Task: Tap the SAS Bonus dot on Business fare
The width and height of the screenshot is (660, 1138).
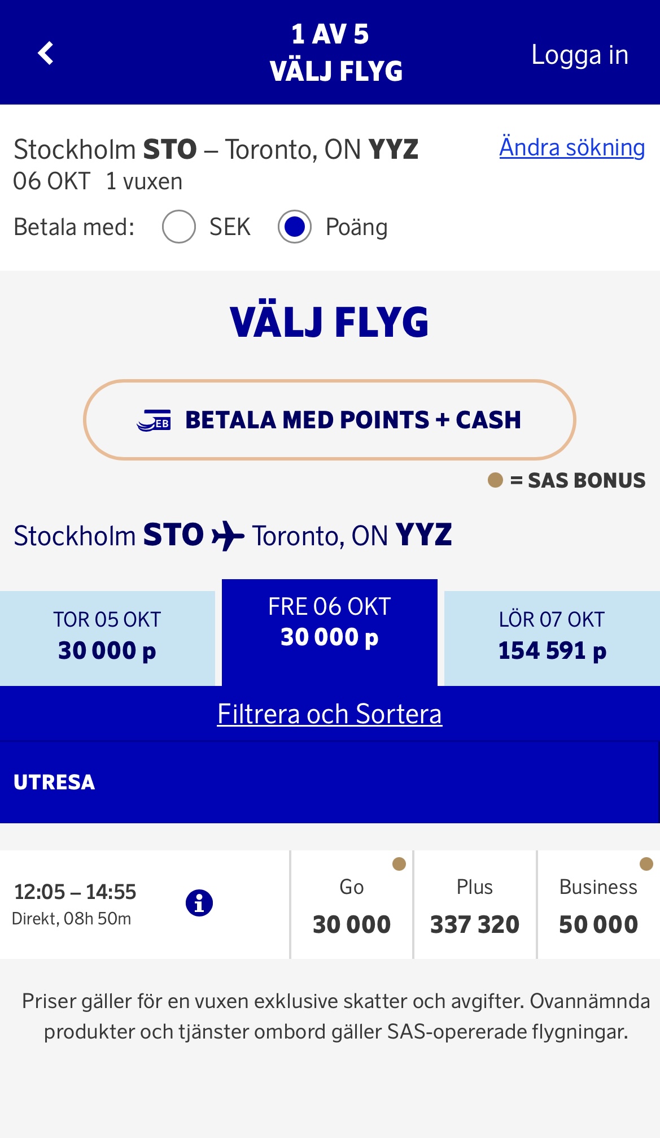Action: pyautogui.click(x=646, y=863)
